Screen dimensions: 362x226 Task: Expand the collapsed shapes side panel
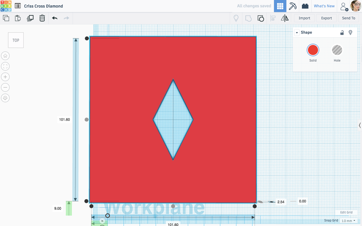pyautogui.click(x=360, y=125)
